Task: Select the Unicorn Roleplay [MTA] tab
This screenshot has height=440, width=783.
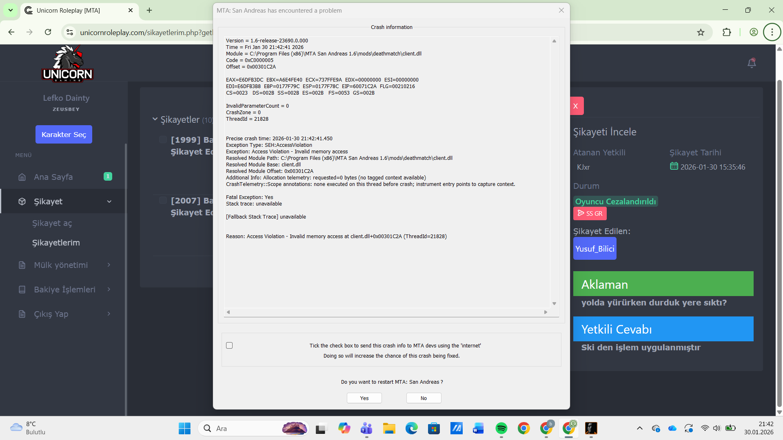Action: [79, 11]
